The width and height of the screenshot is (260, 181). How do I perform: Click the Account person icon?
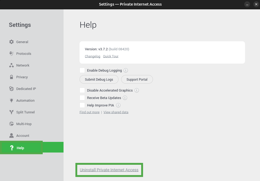coord(11,135)
